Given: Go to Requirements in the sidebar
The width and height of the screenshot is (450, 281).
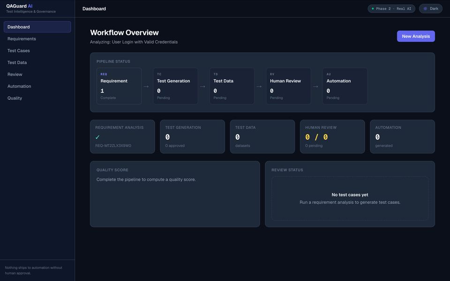Looking at the screenshot, I should pos(37,39).
